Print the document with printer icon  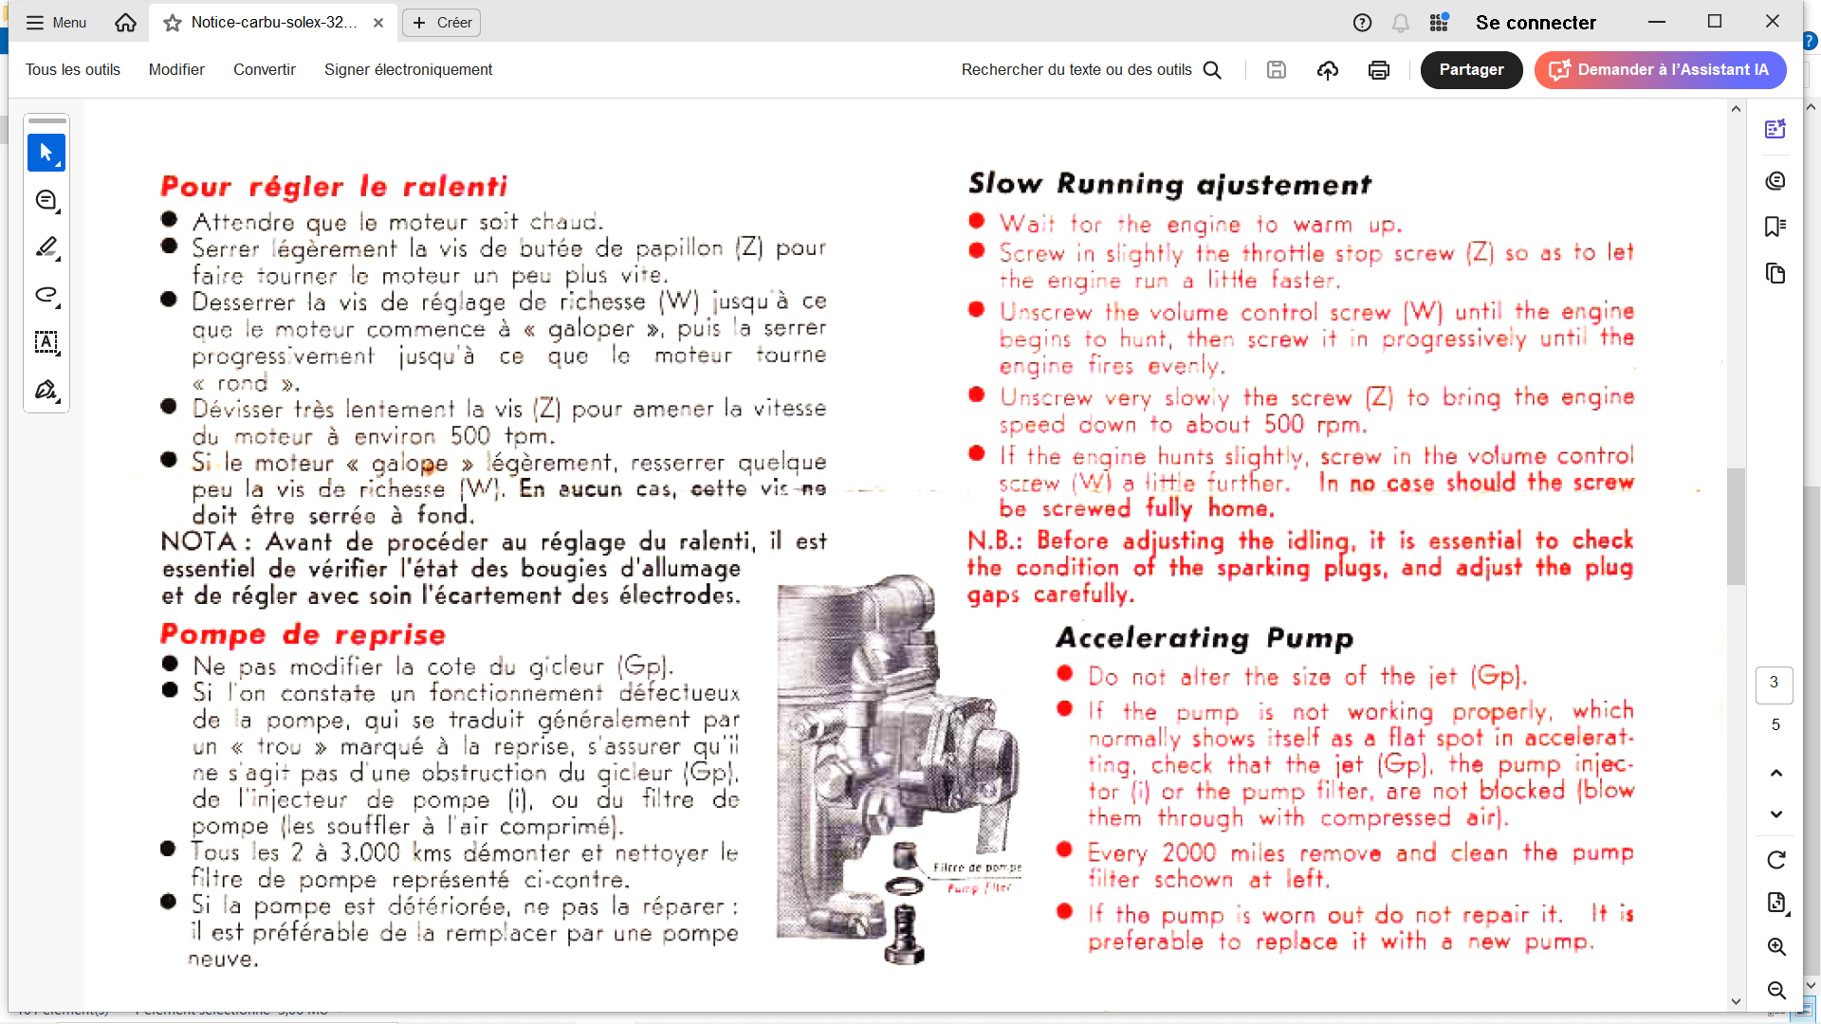(x=1379, y=70)
